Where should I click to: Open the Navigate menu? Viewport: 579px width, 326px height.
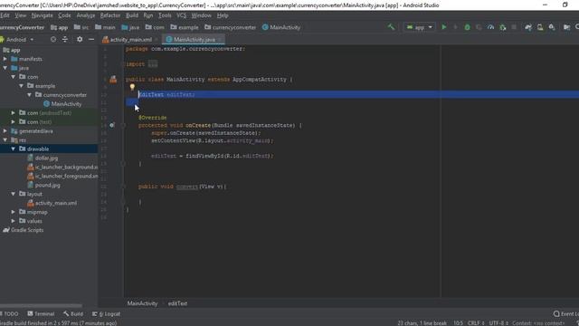(42, 15)
